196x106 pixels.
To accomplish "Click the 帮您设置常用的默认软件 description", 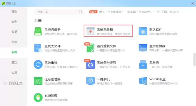I will coord(163,34).
